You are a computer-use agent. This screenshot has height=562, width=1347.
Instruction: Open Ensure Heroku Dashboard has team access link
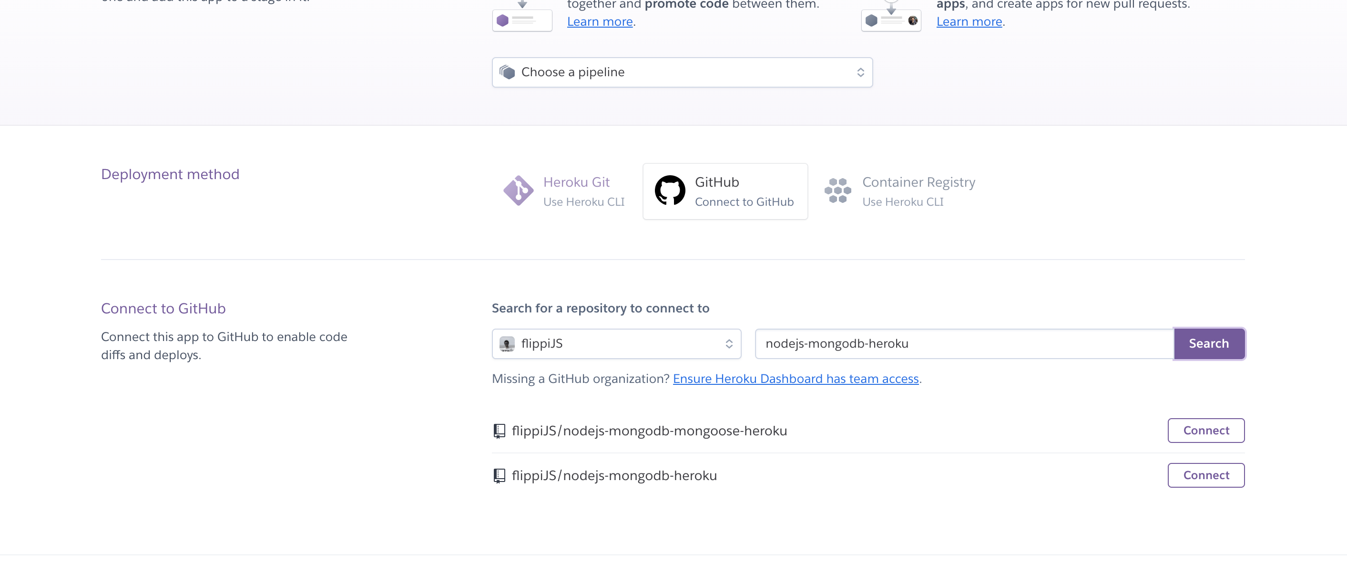point(796,379)
